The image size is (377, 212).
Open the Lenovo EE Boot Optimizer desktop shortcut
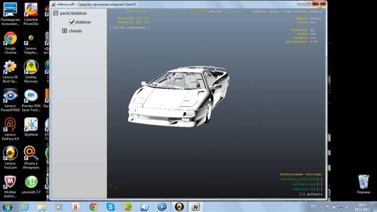pyautogui.click(x=11, y=71)
